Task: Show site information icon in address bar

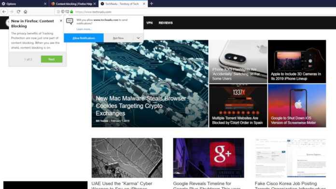Action: pyautogui.click(x=58, y=12)
